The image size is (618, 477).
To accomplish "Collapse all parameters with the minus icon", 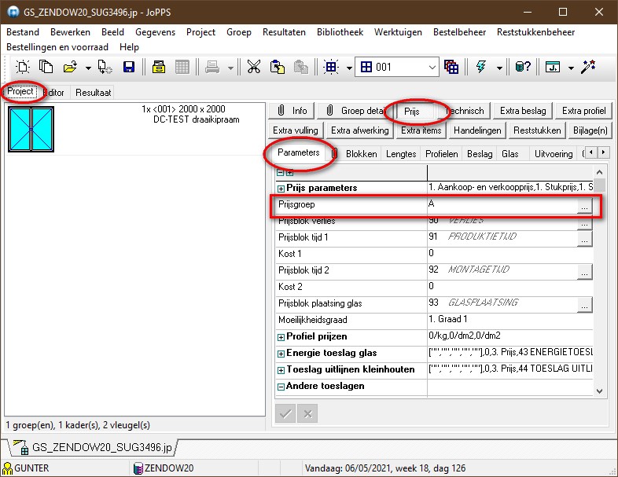I will coord(280,173).
